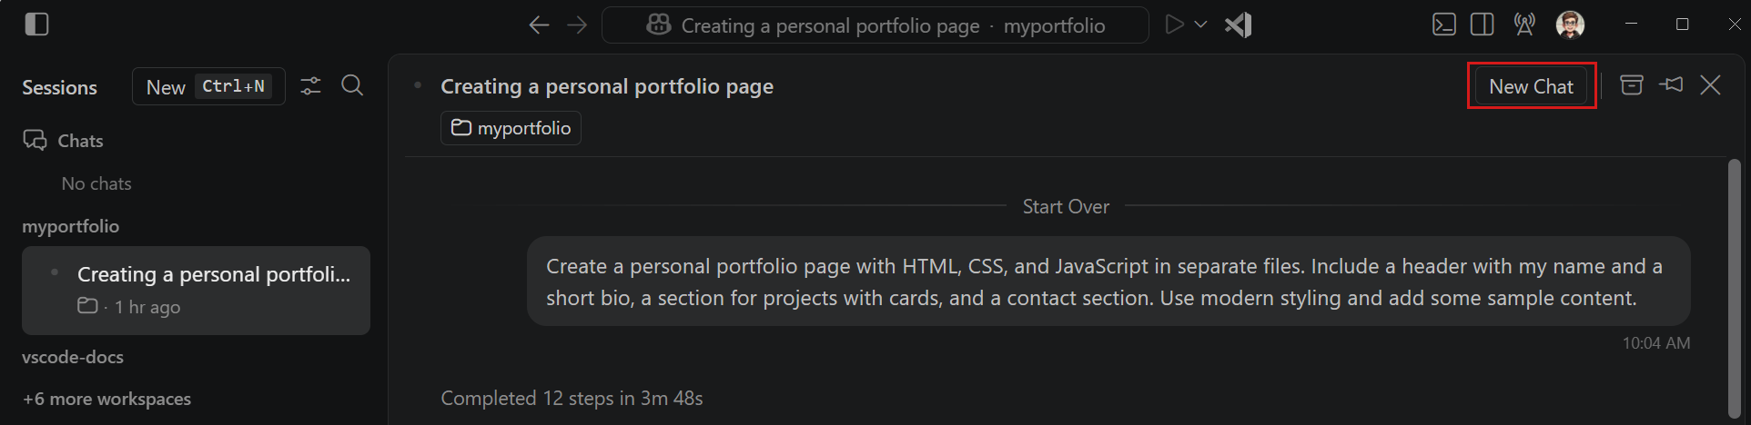
Task: Pin the session with pin icon
Action: click(x=1671, y=84)
